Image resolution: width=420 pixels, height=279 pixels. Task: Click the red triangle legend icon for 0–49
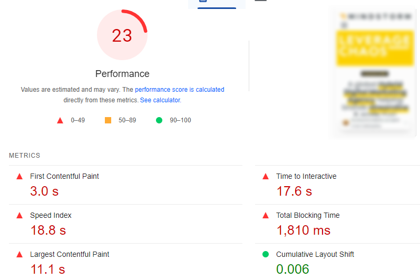point(60,120)
